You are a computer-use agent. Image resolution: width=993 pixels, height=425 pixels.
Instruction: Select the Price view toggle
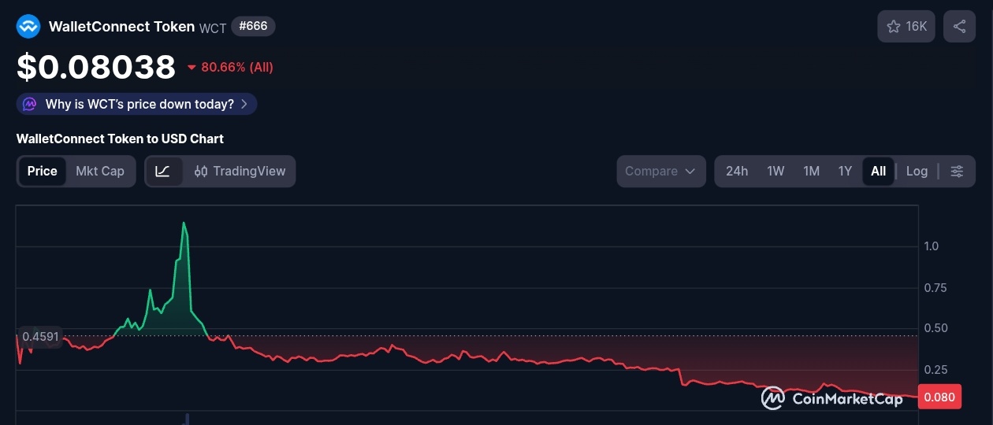[43, 172]
